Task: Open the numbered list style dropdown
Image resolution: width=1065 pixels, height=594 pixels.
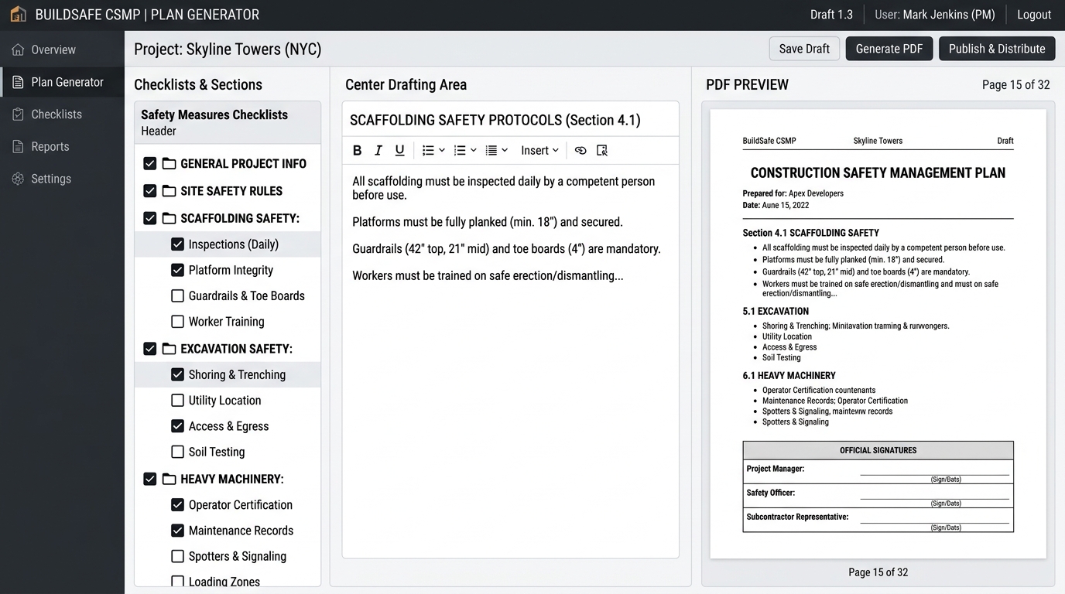Action: click(x=465, y=151)
